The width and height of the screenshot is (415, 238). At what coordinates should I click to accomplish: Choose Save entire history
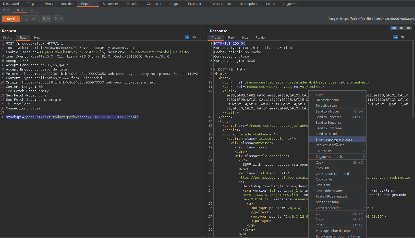(x=337, y=191)
